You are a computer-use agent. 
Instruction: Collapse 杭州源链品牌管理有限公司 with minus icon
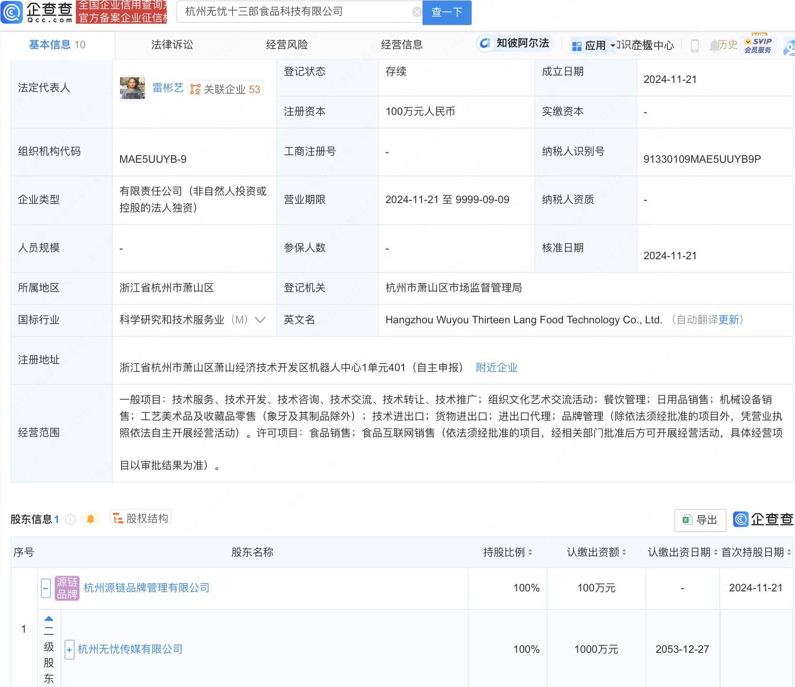pos(46,587)
